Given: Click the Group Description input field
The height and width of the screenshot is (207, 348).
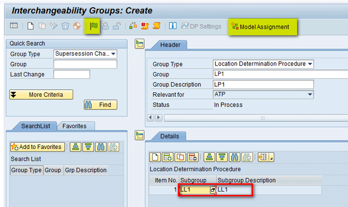Looking at the screenshot, I should point(263,84).
